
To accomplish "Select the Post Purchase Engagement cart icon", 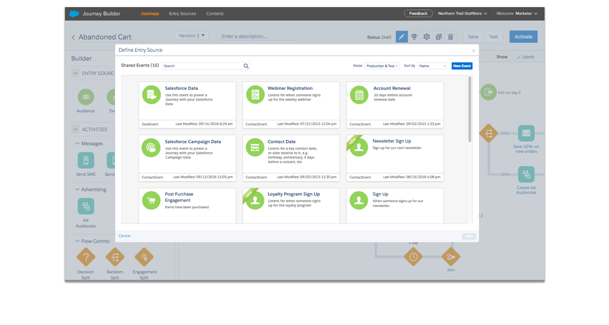I will coord(151,201).
